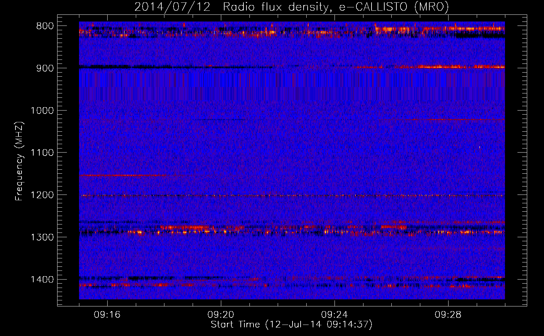This screenshot has height=336, width=544.
Task: Select the 1100 frequency axis label
Action: tap(42, 153)
